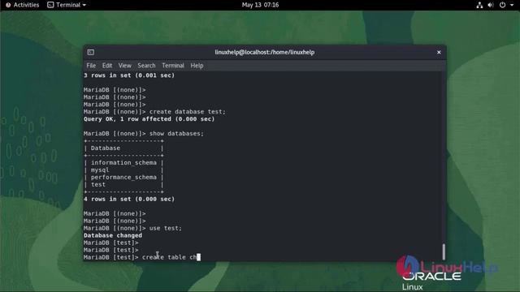Click the 'mysql' table row
The width and height of the screenshot is (520, 292).
pos(123,170)
